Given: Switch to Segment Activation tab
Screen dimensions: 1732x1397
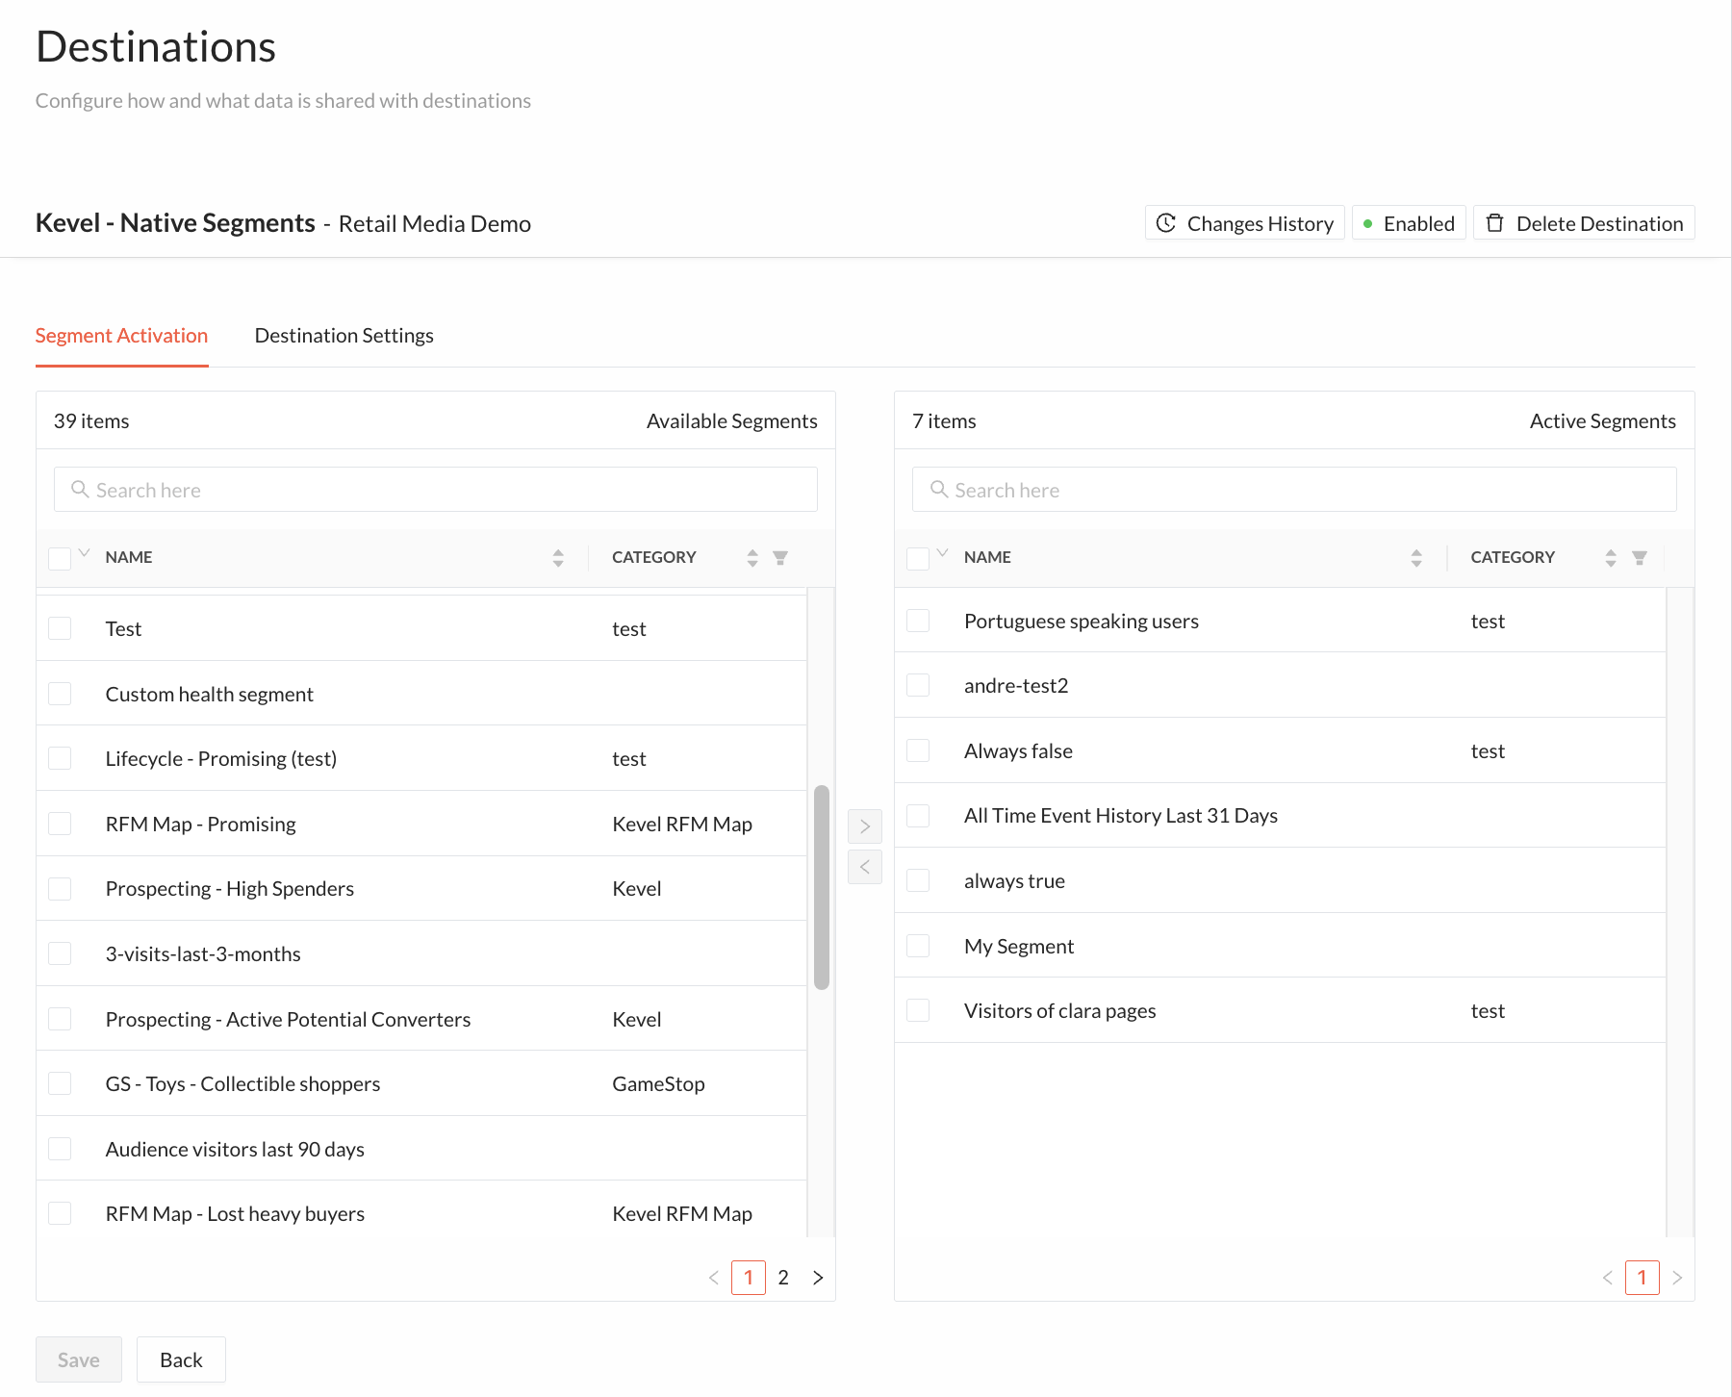Looking at the screenshot, I should point(121,336).
